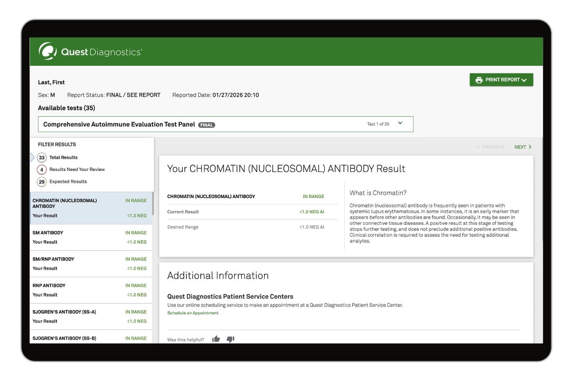Click the '33' Total Results count badge
The height and width of the screenshot is (381, 572).
tap(41, 157)
